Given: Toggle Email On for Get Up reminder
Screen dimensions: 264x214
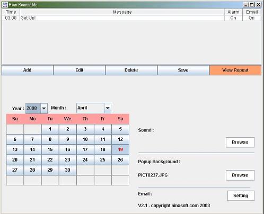Looking at the screenshot, I should click(x=252, y=18).
